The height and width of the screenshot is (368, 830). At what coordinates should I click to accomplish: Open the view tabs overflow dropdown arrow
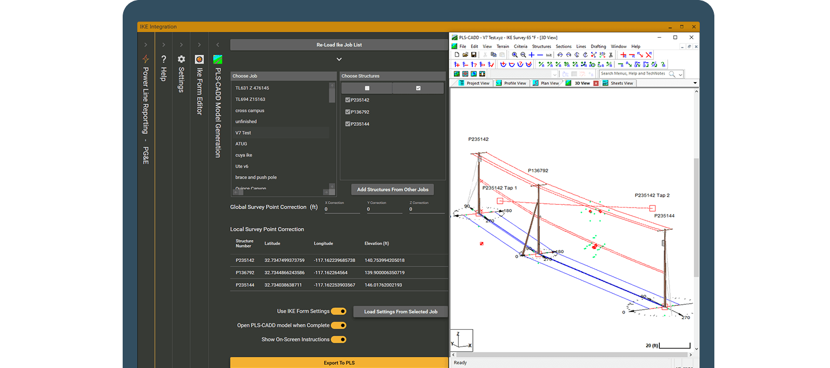[x=695, y=83]
